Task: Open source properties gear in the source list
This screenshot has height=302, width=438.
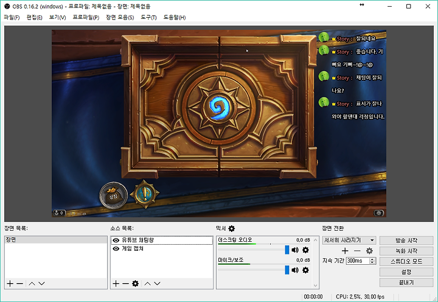Action: (x=136, y=284)
